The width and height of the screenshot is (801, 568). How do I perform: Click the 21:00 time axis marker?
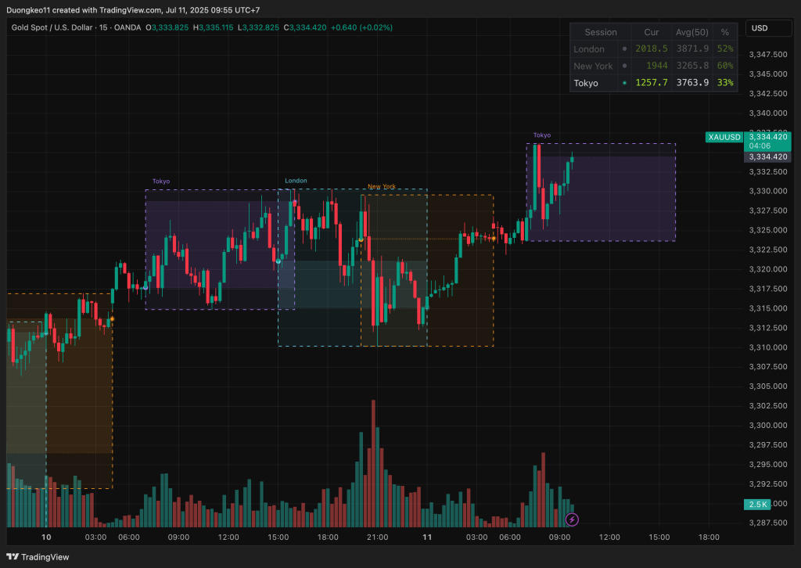379,537
